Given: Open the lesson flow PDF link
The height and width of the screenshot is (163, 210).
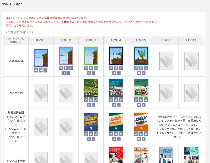Looking at the screenshot, I should pyautogui.click(x=23, y=121).
